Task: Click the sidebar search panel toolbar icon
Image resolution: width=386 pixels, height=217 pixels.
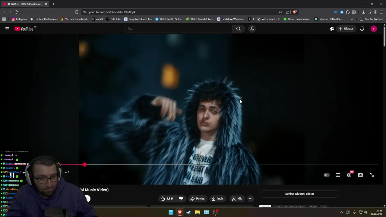Action: click(x=354, y=12)
